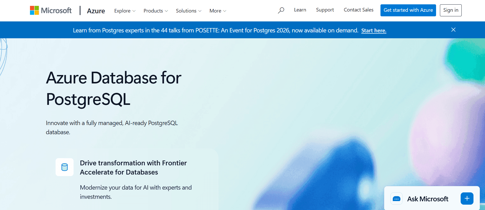Viewport: 485px width, 210px height.
Task: Click the POSETTE banner announcement text
Action: (215, 31)
